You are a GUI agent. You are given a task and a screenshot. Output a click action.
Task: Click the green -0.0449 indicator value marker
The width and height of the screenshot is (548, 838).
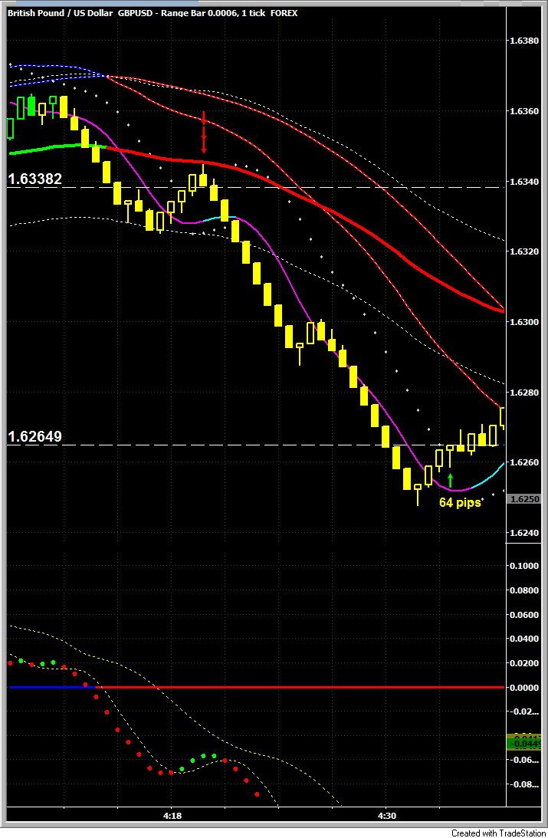[x=524, y=744]
